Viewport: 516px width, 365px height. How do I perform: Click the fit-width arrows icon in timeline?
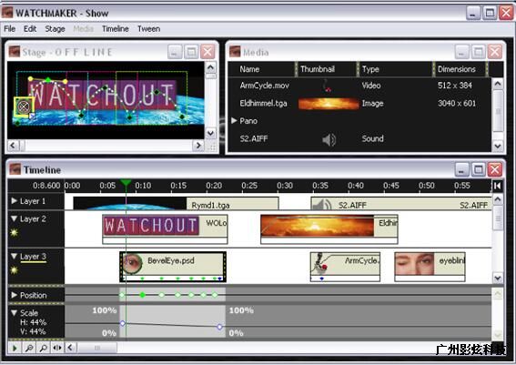pos(57,348)
